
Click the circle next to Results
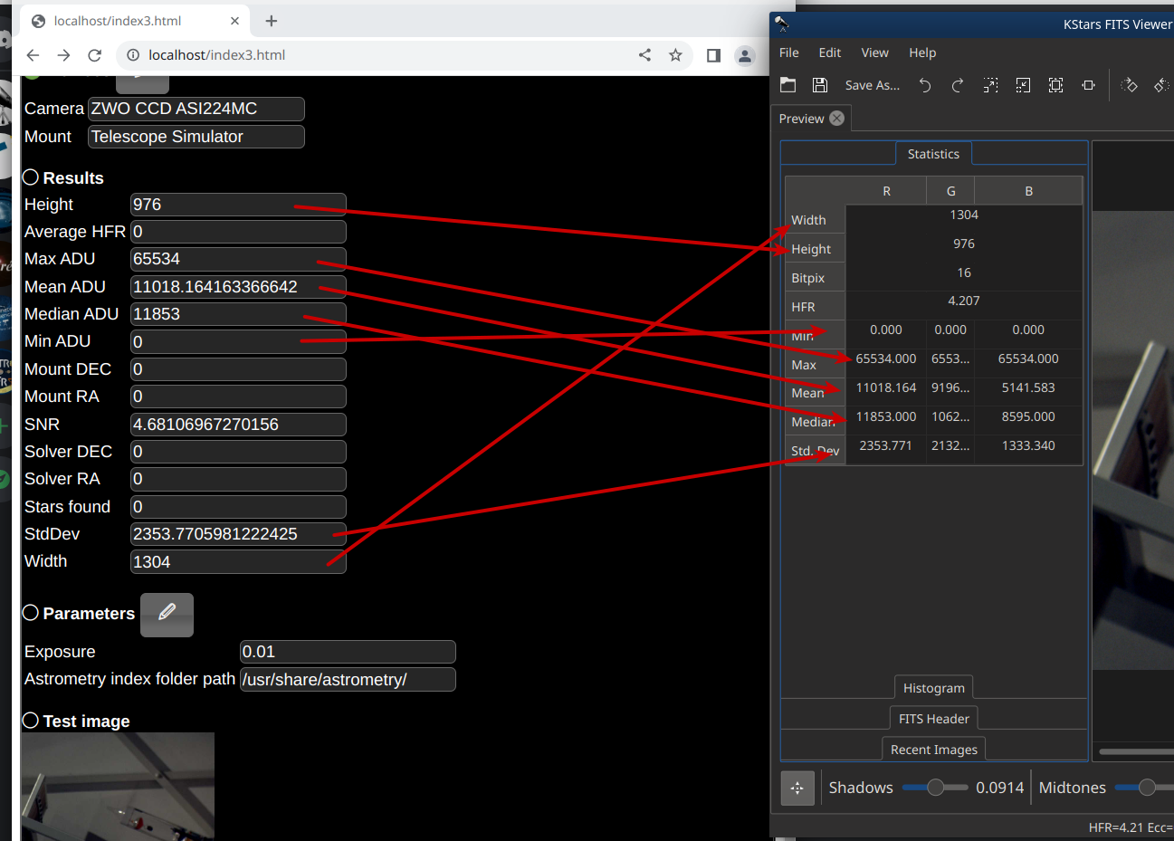click(x=31, y=177)
